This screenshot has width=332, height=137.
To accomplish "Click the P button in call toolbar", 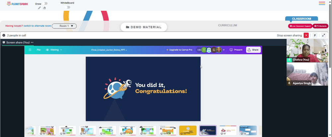I will tap(315, 35).
